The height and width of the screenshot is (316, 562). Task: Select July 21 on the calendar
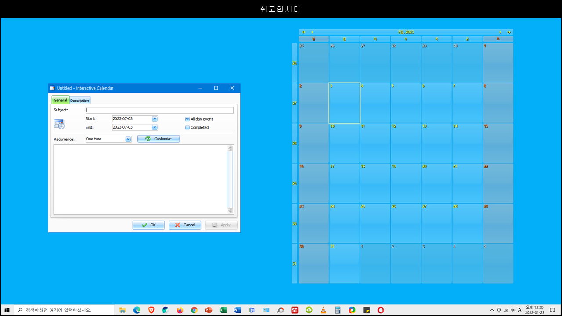[467, 183]
